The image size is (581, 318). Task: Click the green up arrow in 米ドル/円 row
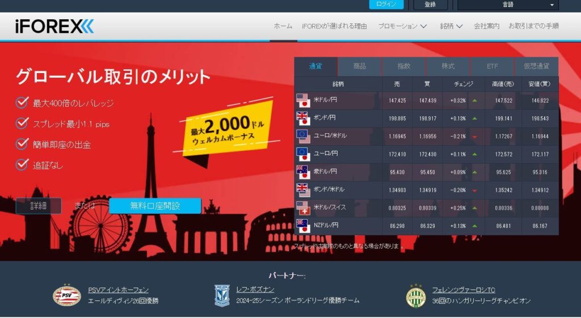coord(475,101)
